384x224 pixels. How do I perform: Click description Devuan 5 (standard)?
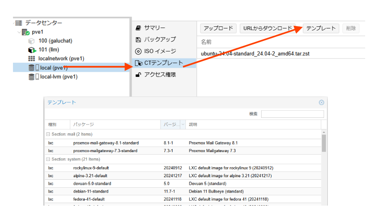pos(208,183)
